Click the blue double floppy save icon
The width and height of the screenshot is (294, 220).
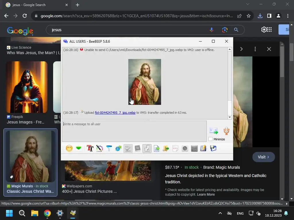[213, 149]
